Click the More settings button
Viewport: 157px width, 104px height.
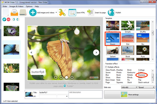click(x=130, y=95)
